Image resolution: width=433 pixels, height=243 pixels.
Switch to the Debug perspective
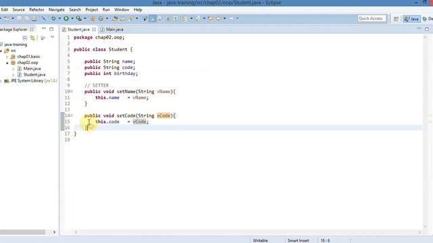tap(428, 19)
